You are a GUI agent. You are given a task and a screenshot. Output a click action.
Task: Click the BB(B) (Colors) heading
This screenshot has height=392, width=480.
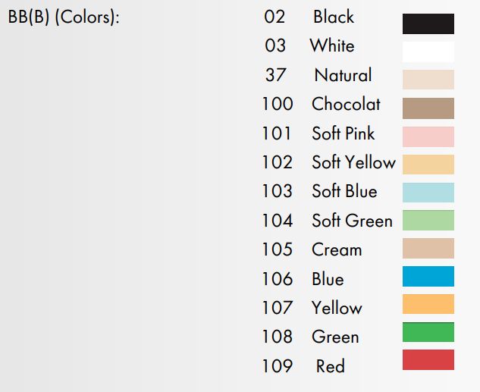click(x=64, y=17)
